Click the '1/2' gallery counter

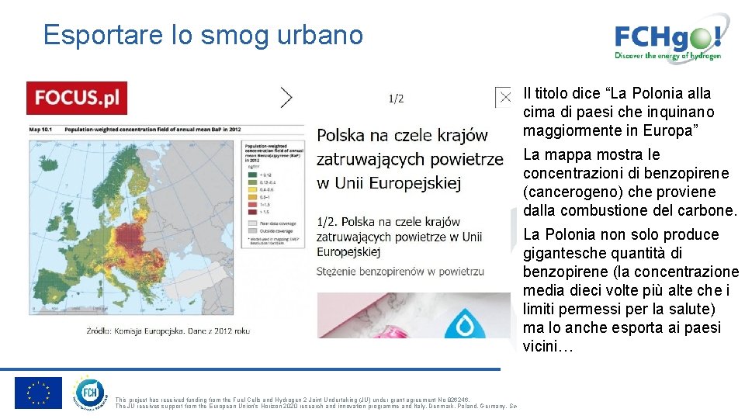coord(396,99)
